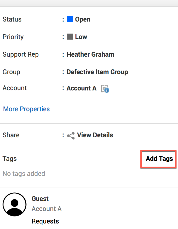
Task: Click the No tags added placeholder text
Action: click(x=24, y=174)
